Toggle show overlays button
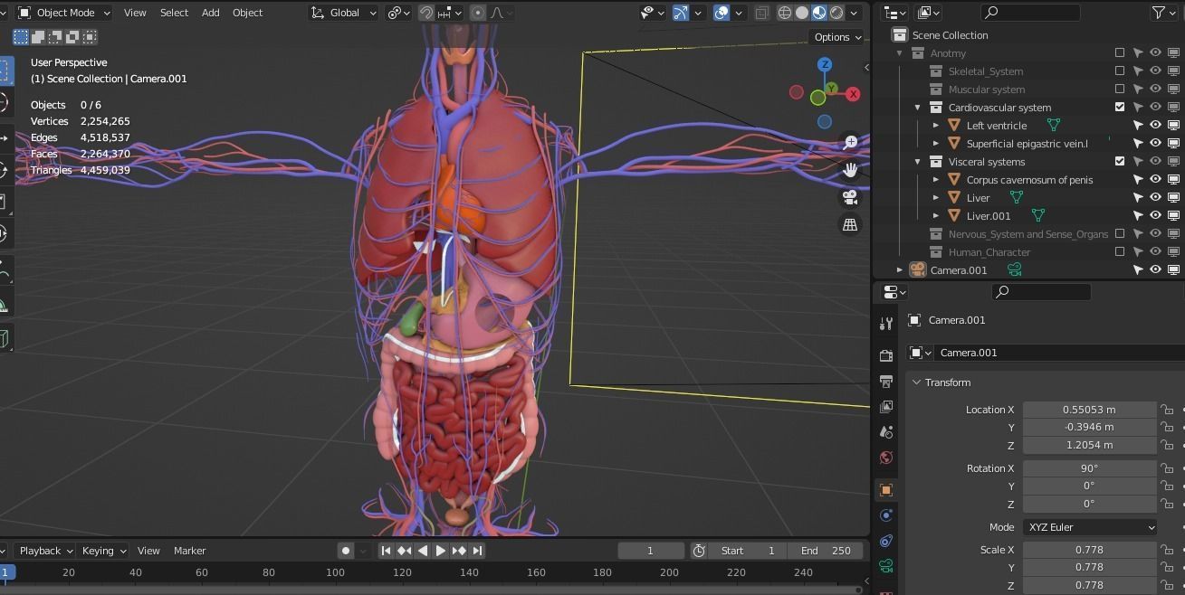The width and height of the screenshot is (1185, 595). click(722, 13)
